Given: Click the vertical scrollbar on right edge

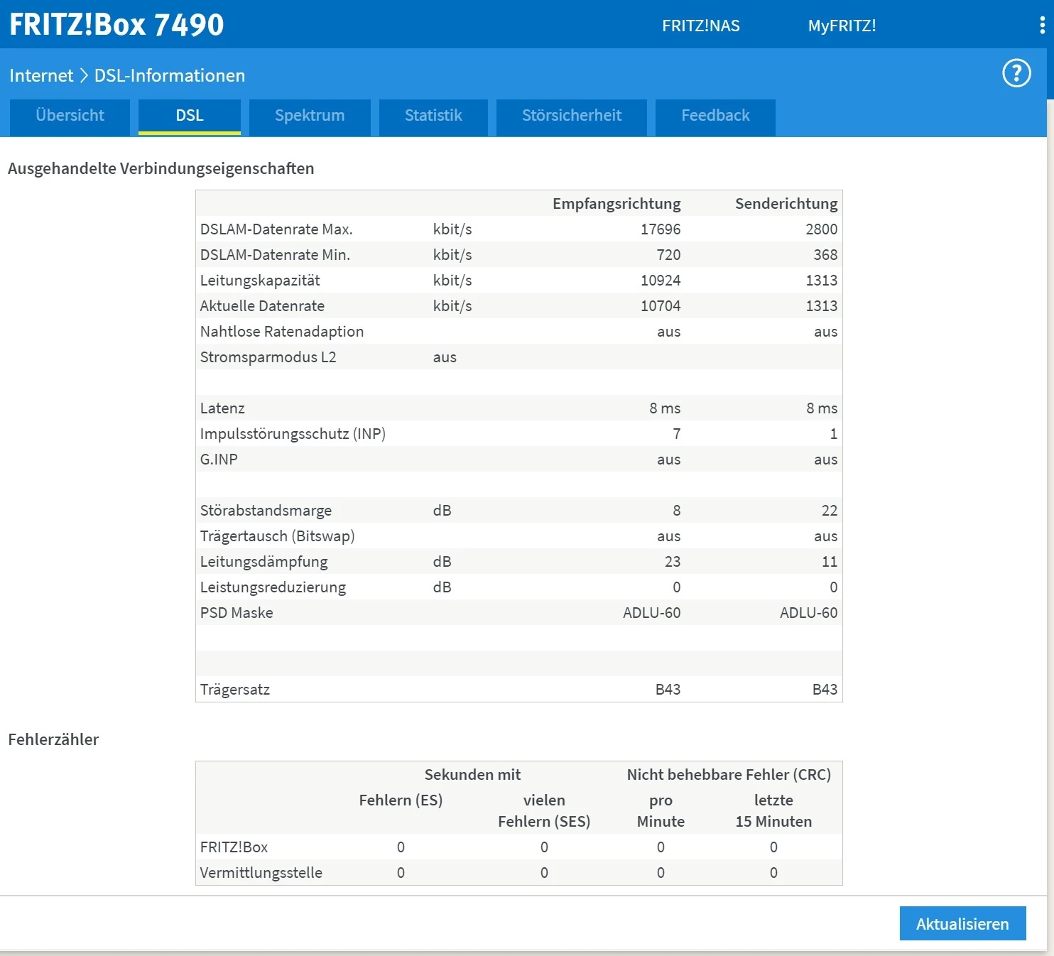Looking at the screenshot, I should (1050, 497).
